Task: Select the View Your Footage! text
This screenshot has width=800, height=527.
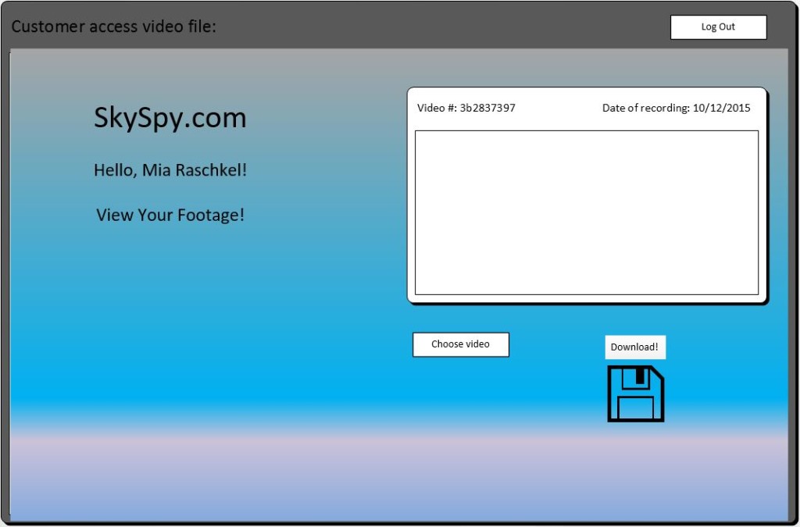Action: coord(170,215)
